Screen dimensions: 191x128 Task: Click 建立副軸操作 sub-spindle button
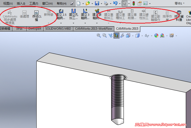click(156, 16)
